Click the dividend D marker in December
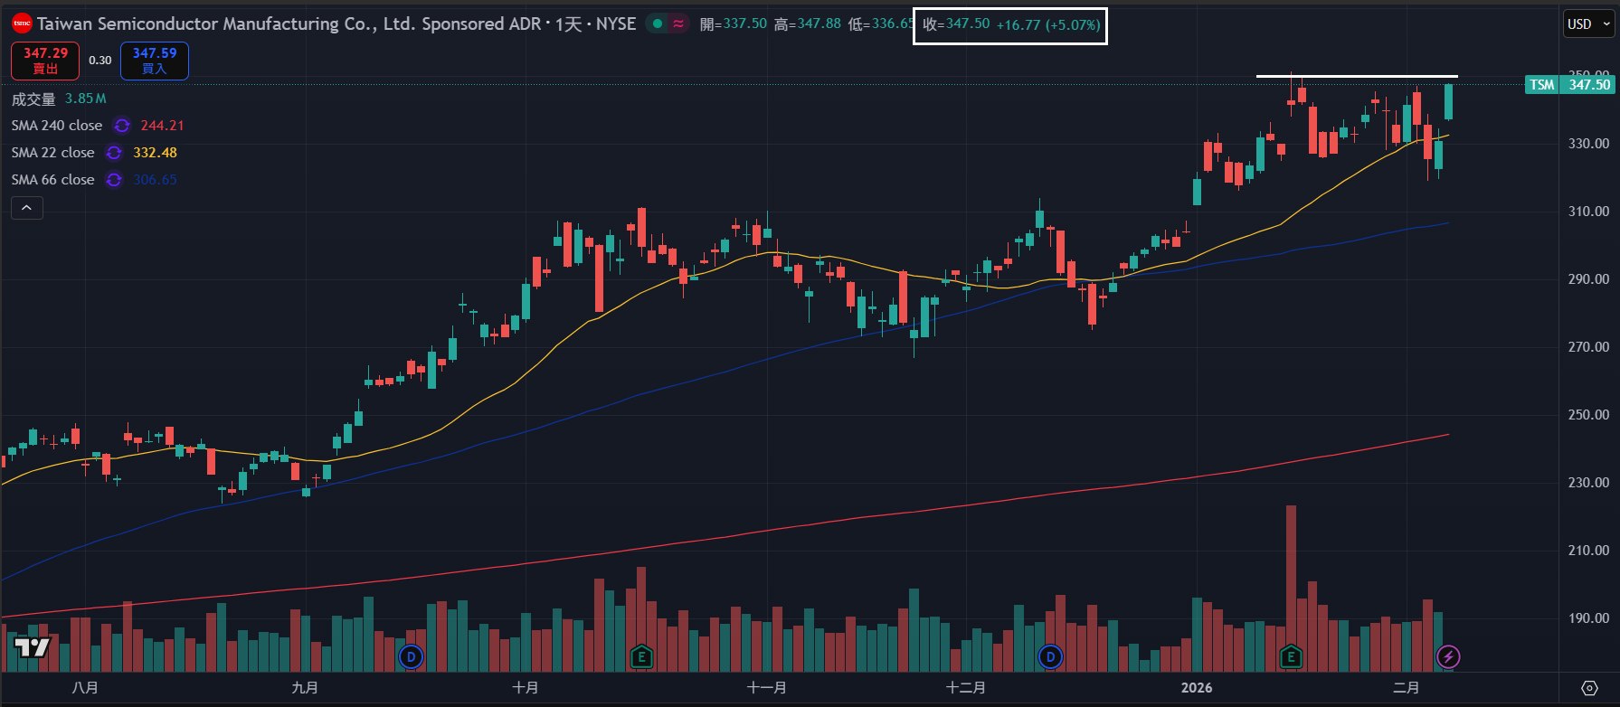1620x707 pixels. click(1050, 656)
